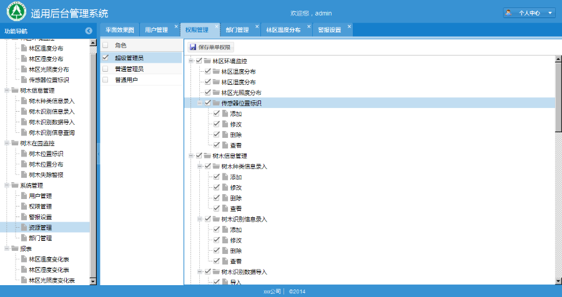Collapse 系统管理 group in the sidebar
Viewport: 562px width, 297px height.
[7, 185]
